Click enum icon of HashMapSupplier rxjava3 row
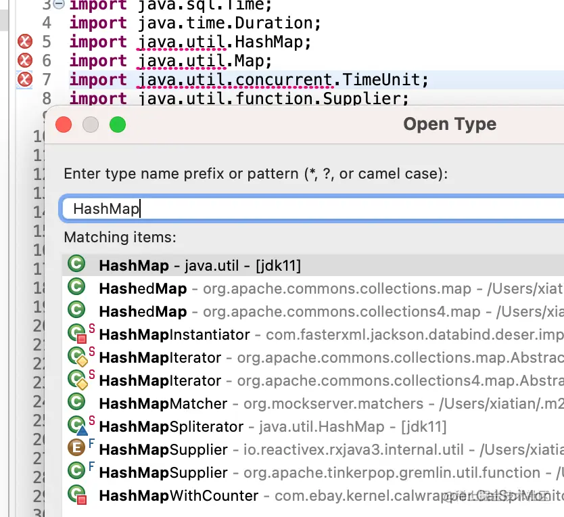The width and height of the screenshot is (564, 517). tap(76, 448)
